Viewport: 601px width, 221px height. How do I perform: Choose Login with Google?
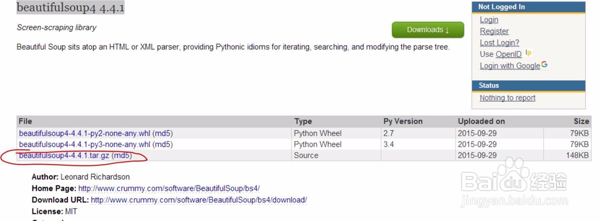point(510,66)
